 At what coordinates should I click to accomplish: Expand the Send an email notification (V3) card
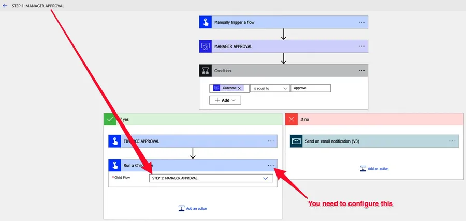coord(374,141)
